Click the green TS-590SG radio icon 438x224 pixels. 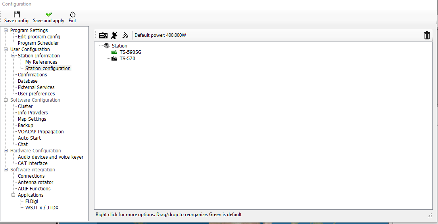114,52
